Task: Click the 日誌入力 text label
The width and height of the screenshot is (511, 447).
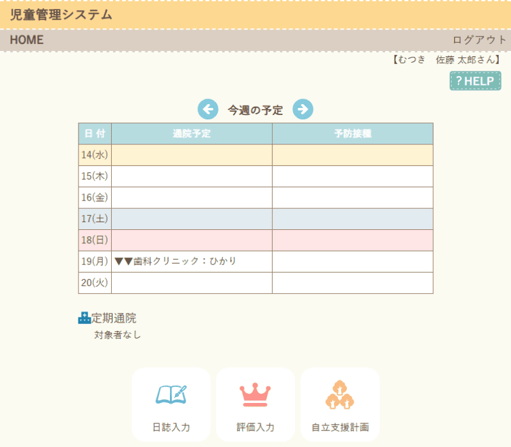Action: [x=171, y=427]
